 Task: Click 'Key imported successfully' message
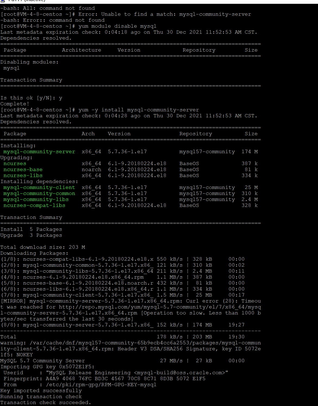click(41, 391)
